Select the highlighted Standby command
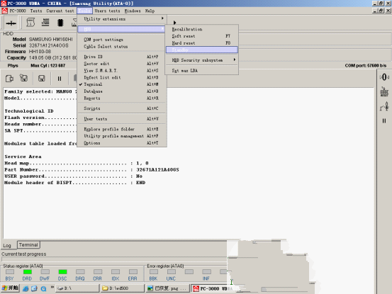 click(201, 50)
